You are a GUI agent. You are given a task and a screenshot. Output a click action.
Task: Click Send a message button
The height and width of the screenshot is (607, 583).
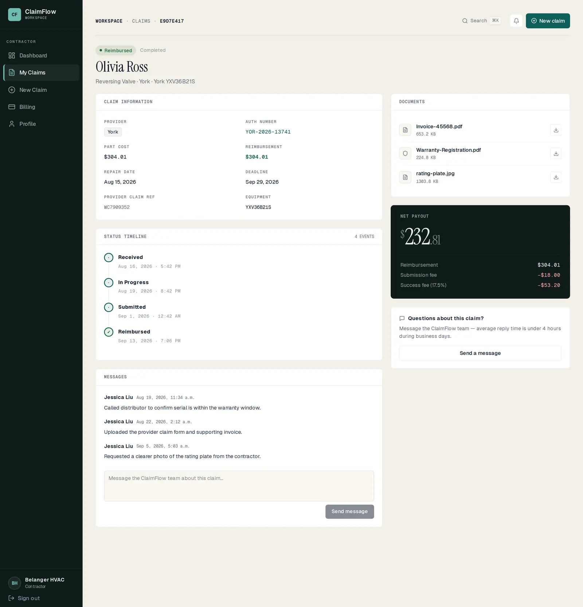tap(480, 353)
